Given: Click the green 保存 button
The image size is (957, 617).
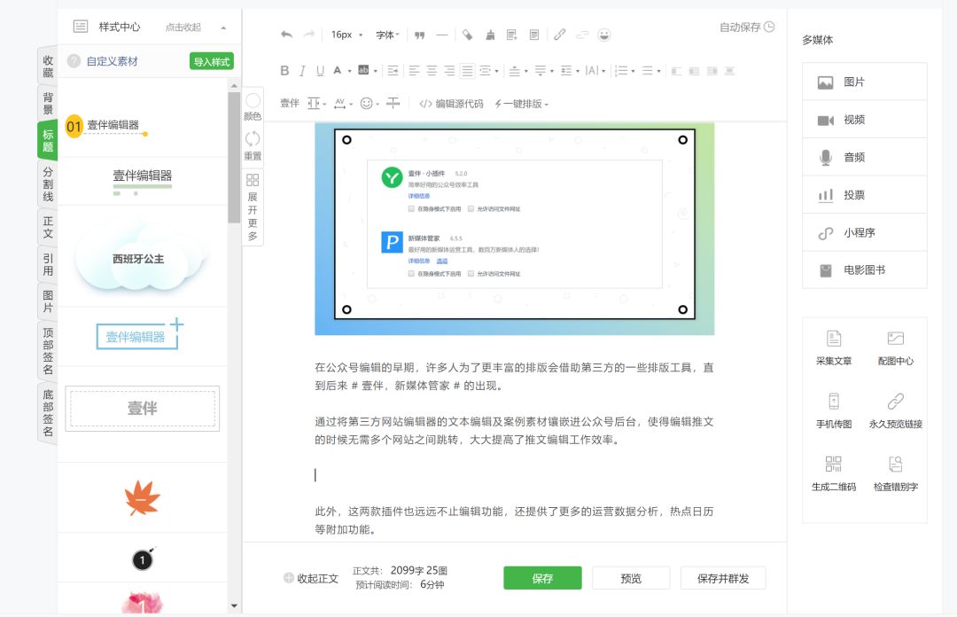Looking at the screenshot, I should click(542, 578).
